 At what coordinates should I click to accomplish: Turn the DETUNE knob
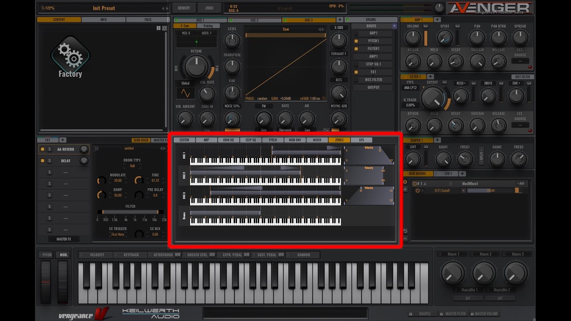(196, 66)
